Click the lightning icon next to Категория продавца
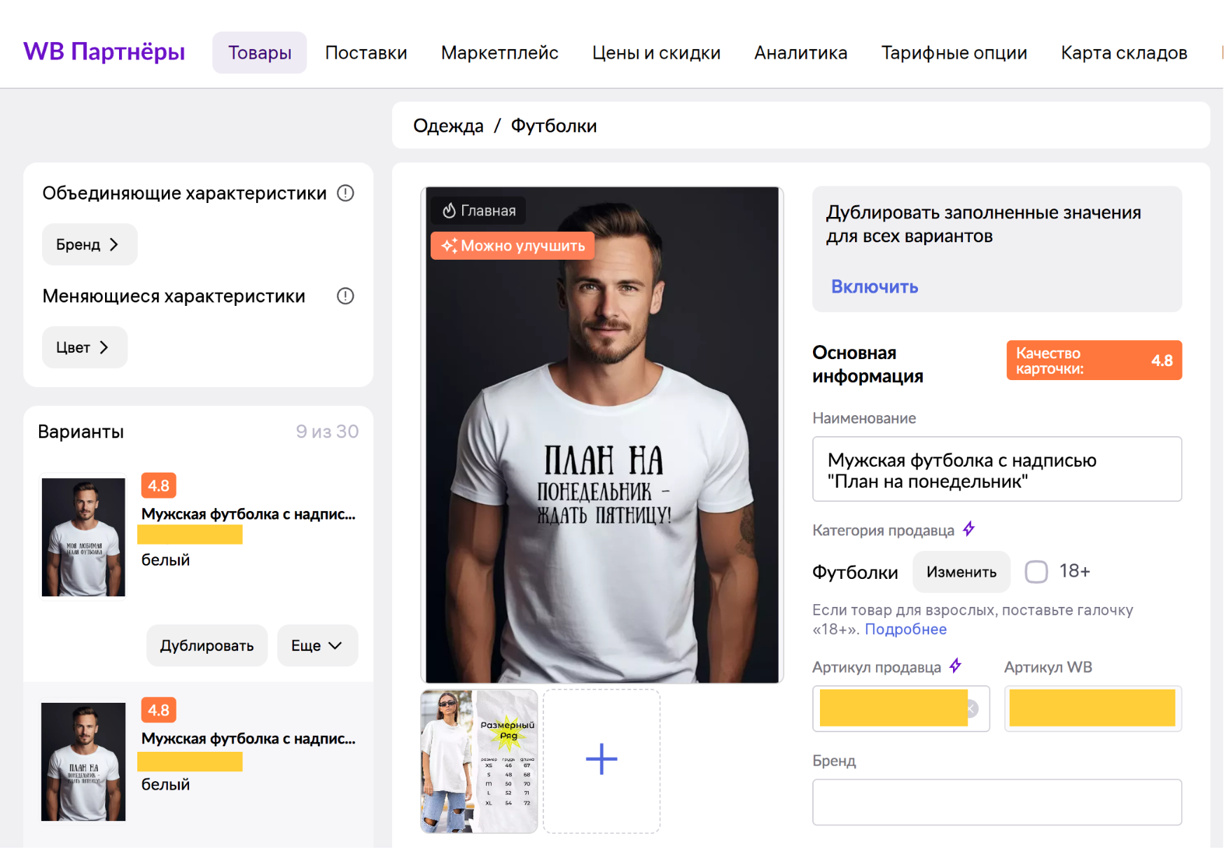 pyautogui.click(x=970, y=530)
